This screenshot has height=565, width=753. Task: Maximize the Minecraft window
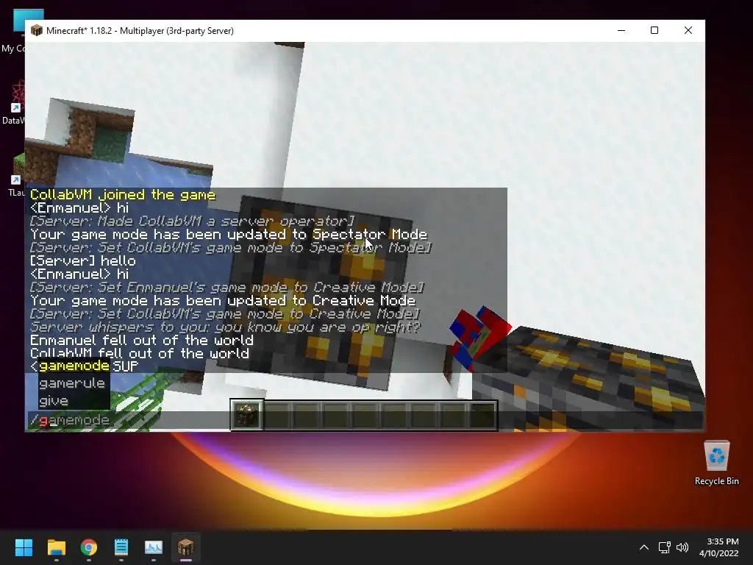point(654,30)
